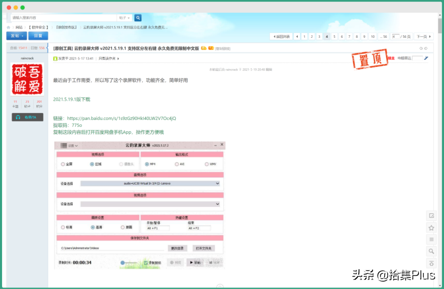Click the 打开文件夹 open folder button
This screenshot has width=444, height=289.
point(203,248)
